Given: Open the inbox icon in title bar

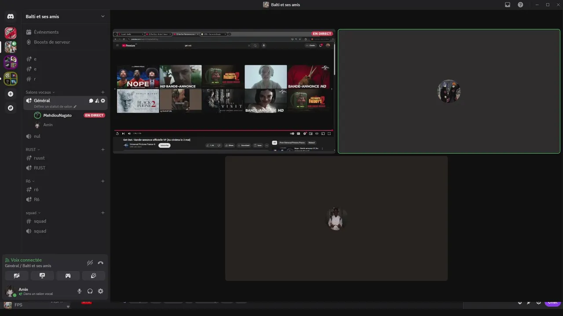Looking at the screenshot, I should click(x=508, y=5).
